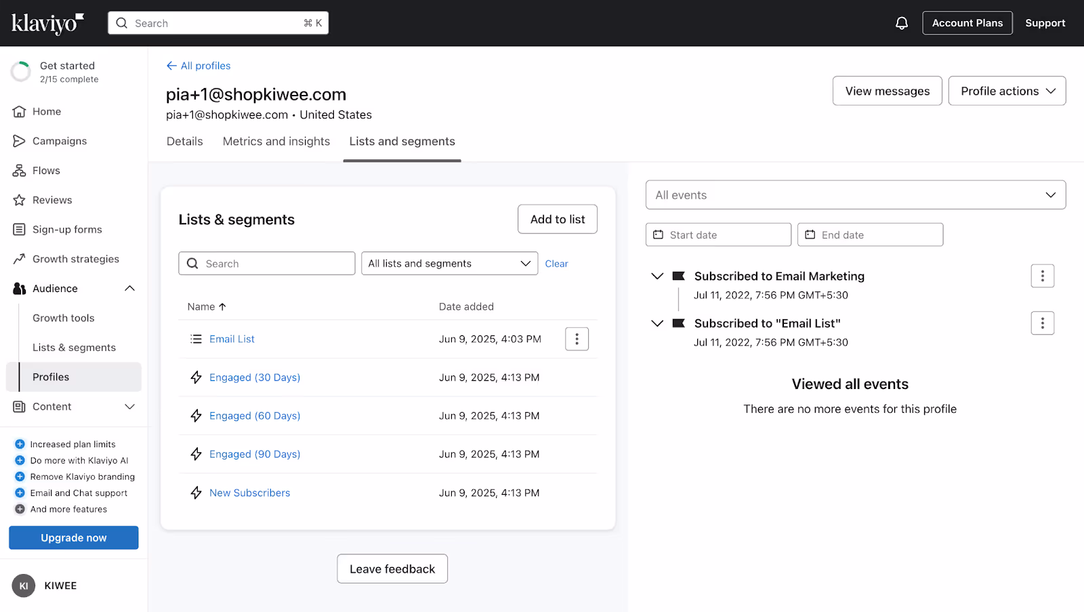Click the flag icon of Subscribed to Email Marketing

678,276
